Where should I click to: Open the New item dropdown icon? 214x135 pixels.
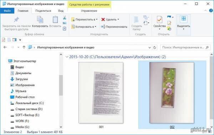(146, 23)
